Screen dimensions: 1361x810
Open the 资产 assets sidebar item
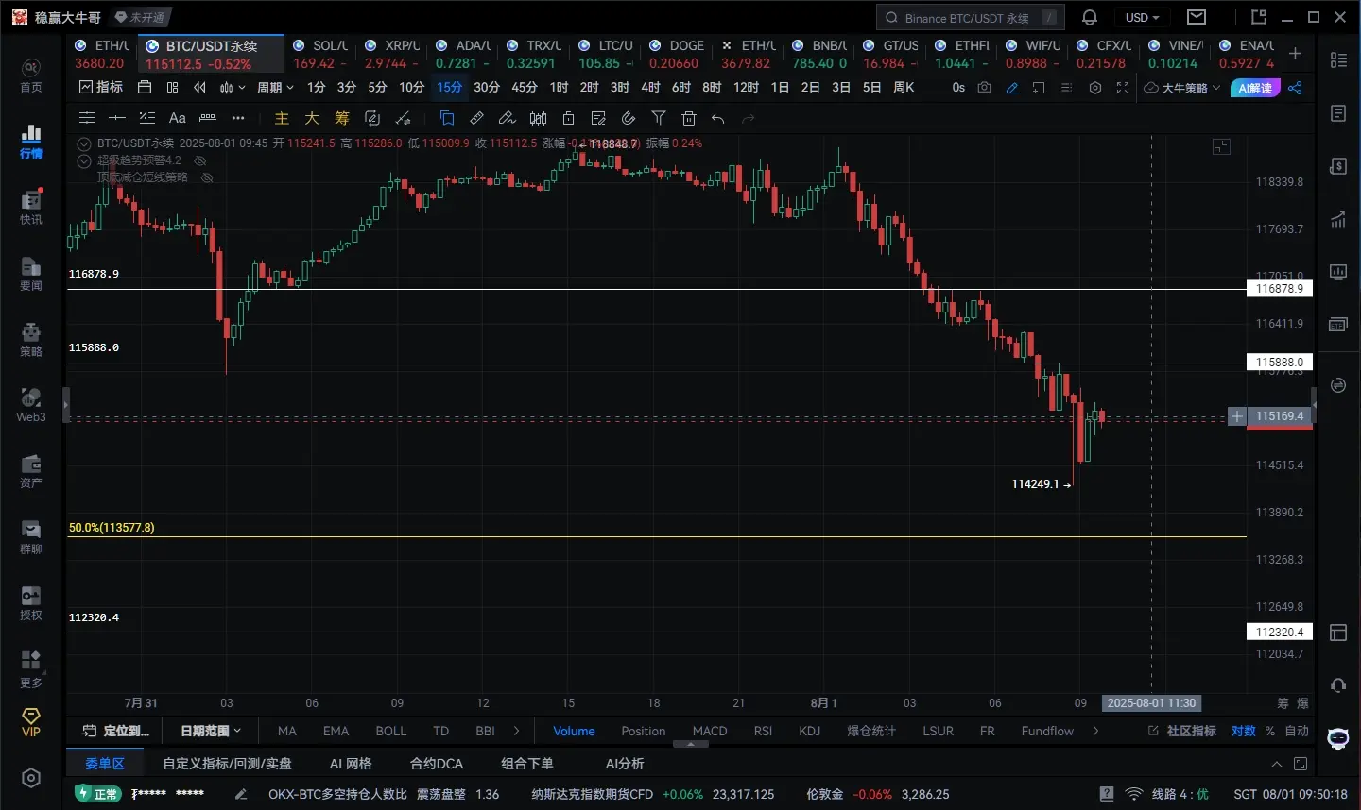pyautogui.click(x=31, y=471)
